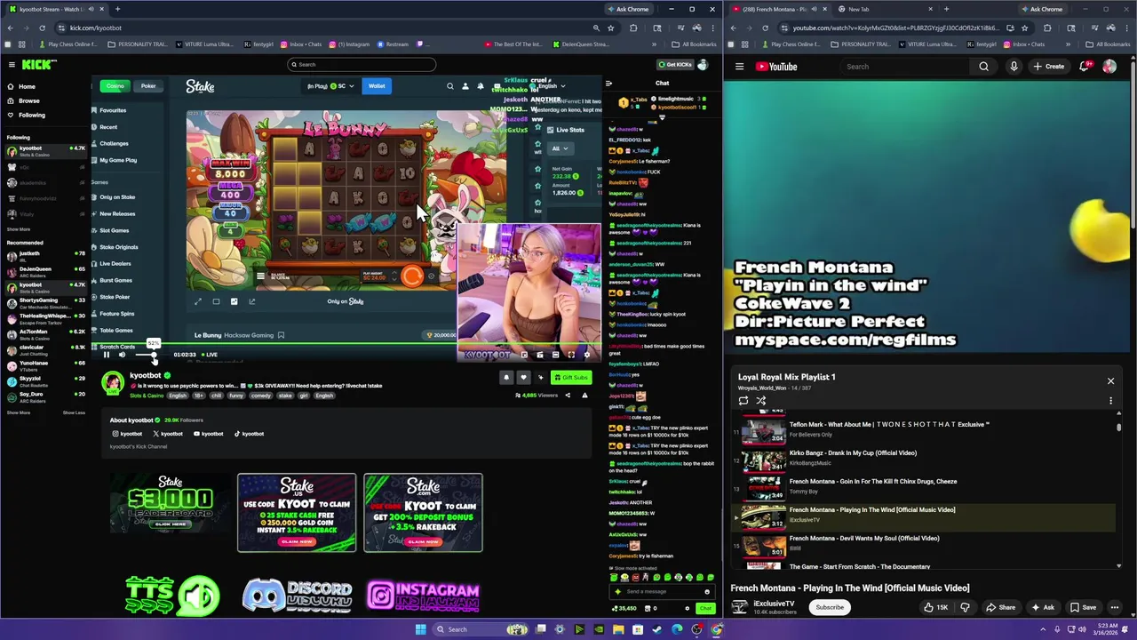Toggle shuffle on the playlist
This screenshot has width=1137, height=640.
pos(761,401)
